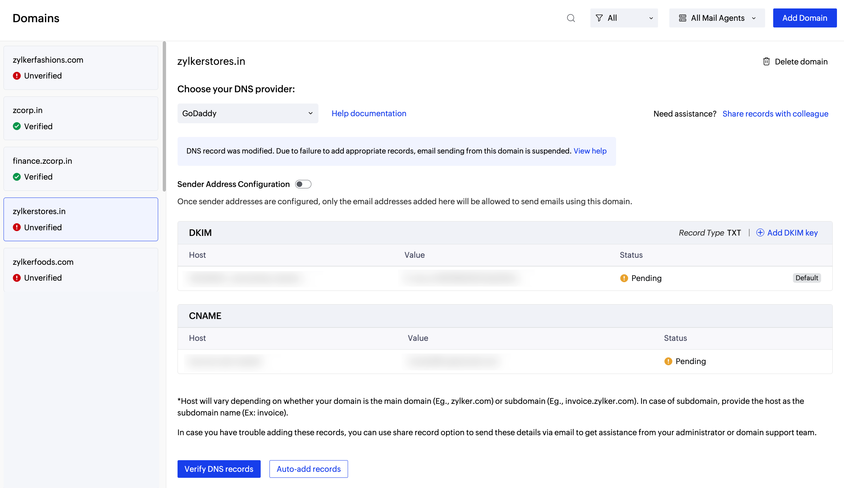Enable Sender Address Configuration
Screen dimensions: 844x488
[x=303, y=184]
